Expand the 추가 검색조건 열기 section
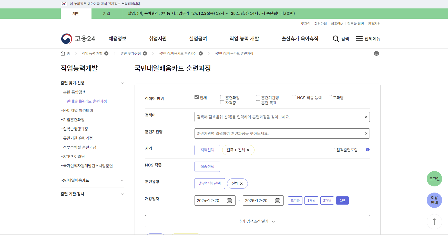448x235 pixels. [257, 221]
